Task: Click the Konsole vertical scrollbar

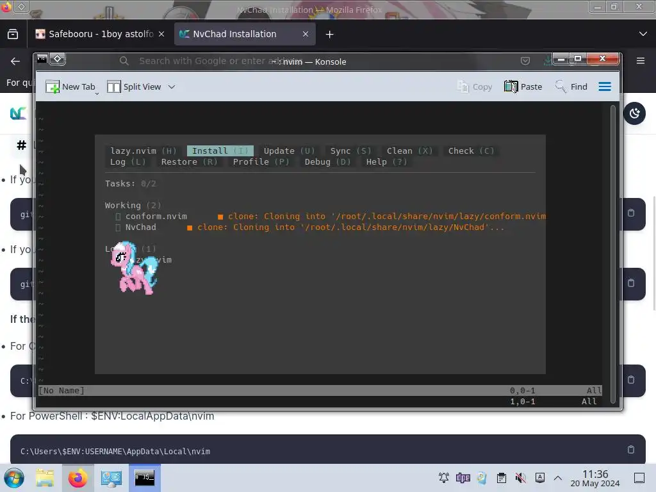Action: (613, 254)
